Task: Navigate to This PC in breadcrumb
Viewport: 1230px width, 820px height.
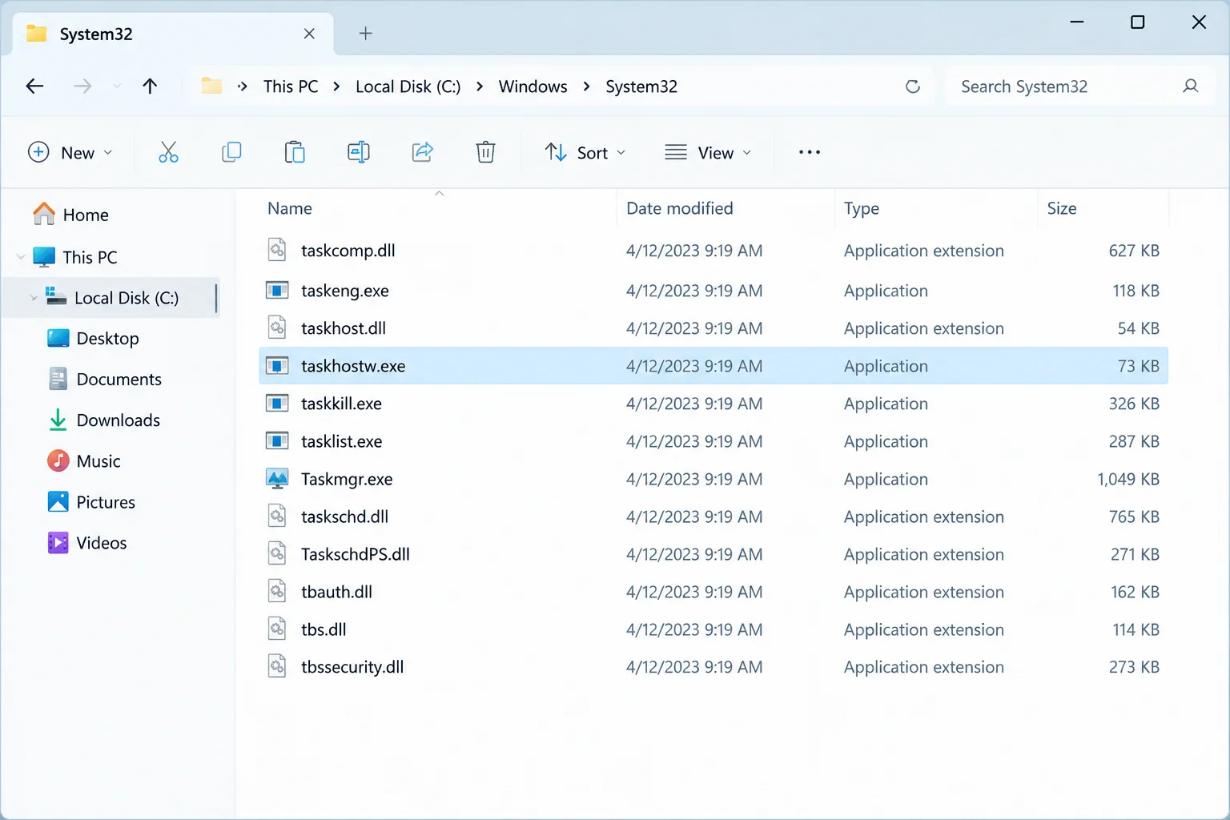Action: [291, 86]
